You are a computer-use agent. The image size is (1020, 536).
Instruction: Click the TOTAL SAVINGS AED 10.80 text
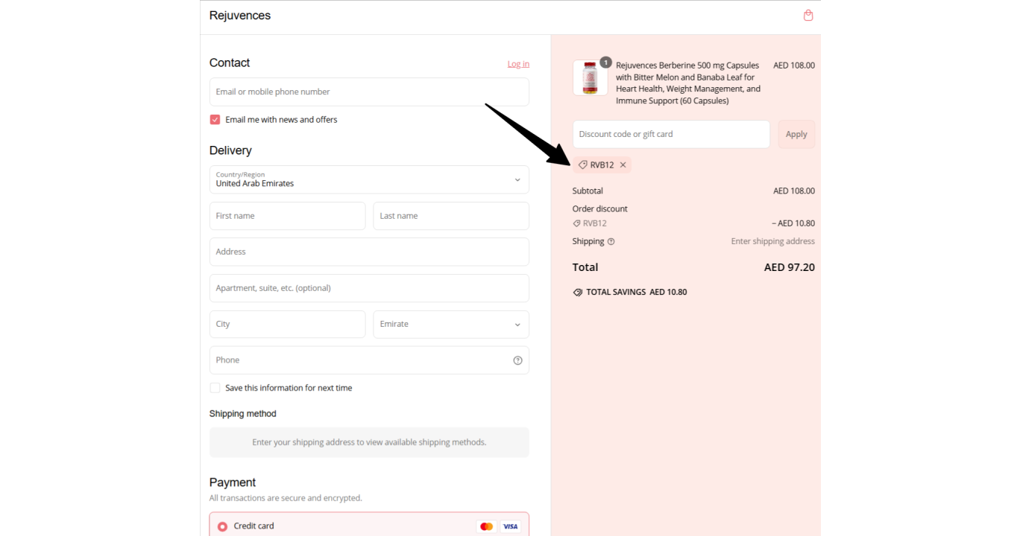(x=637, y=293)
